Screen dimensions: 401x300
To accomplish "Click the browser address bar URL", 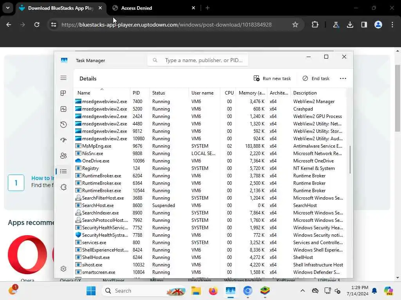I will (166, 25).
